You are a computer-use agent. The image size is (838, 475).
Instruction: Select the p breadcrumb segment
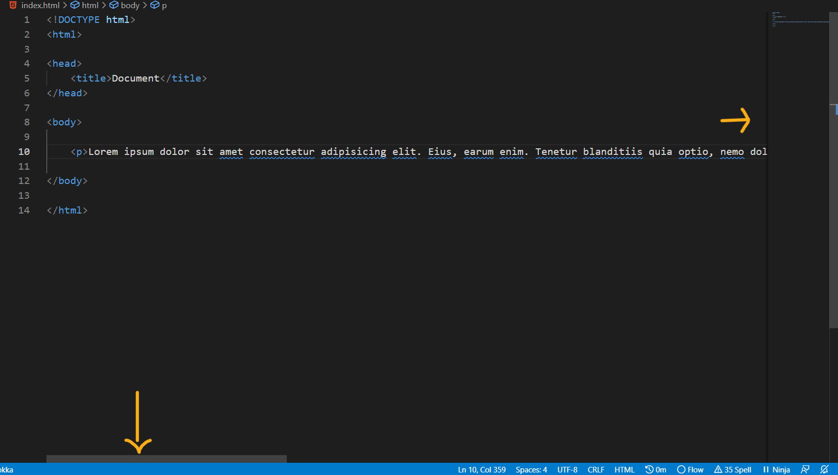tap(164, 6)
